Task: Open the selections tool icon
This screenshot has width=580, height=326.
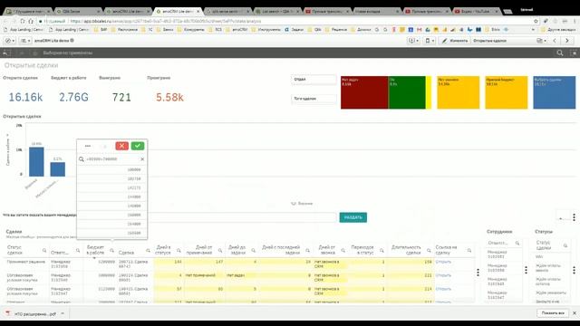Action: click(x=575, y=53)
